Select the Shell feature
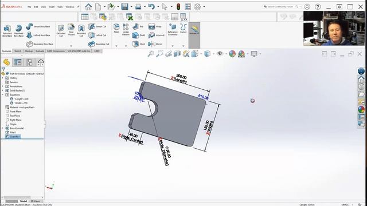Screen dimensions: 367x206 [x=139, y=44]
